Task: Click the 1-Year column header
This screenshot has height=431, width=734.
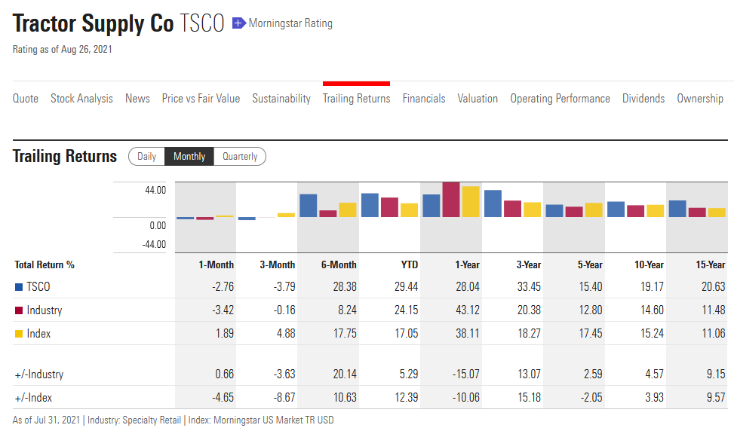Action: point(467,264)
